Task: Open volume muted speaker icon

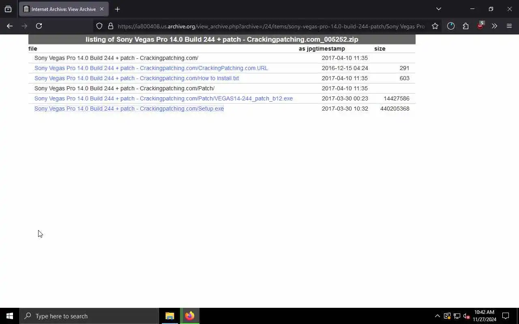Action: coord(466,316)
